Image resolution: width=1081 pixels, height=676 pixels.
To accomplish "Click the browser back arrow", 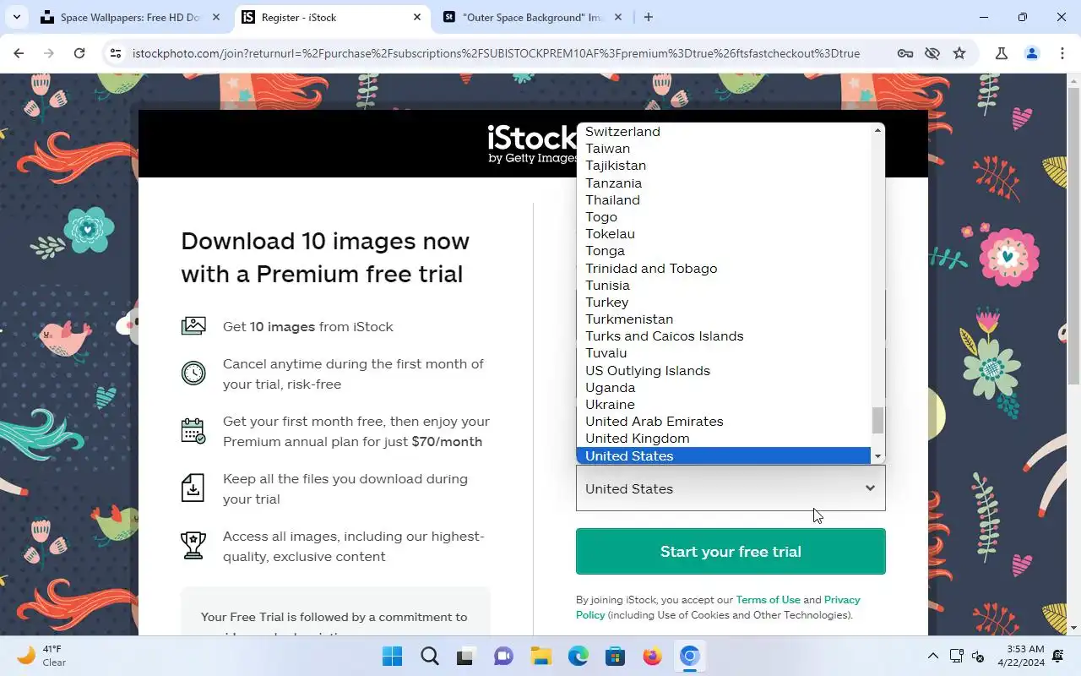I will [19, 53].
